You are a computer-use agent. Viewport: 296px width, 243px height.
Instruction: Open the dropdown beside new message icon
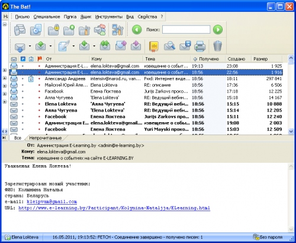pyautogui.click(x=73, y=46)
